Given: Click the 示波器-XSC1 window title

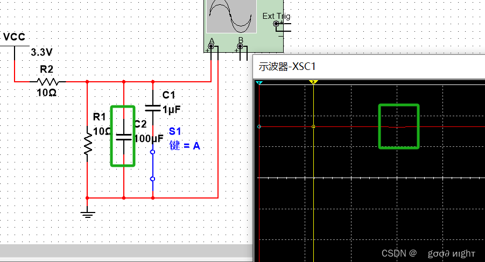Looking at the screenshot, I should pyautogui.click(x=287, y=67).
